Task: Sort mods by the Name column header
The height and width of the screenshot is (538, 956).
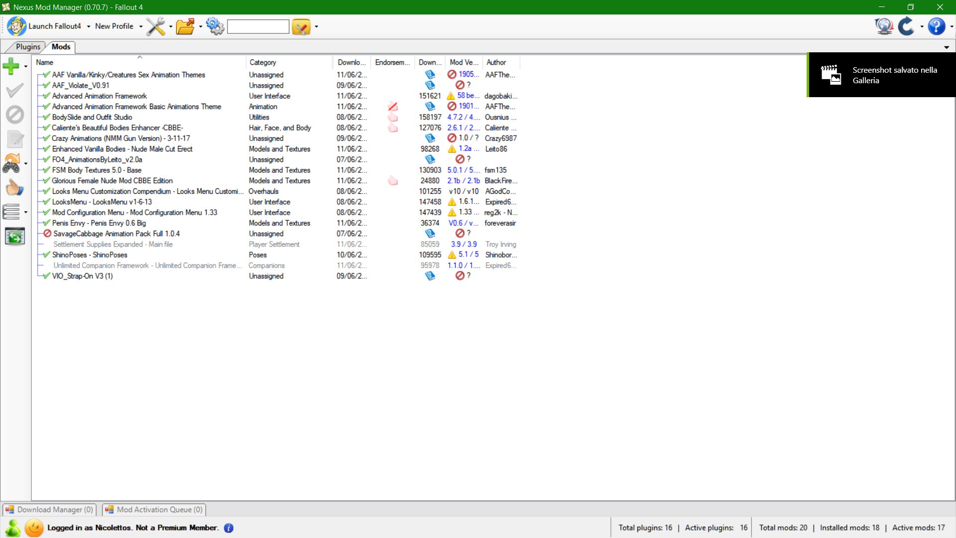Action: [x=139, y=62]
